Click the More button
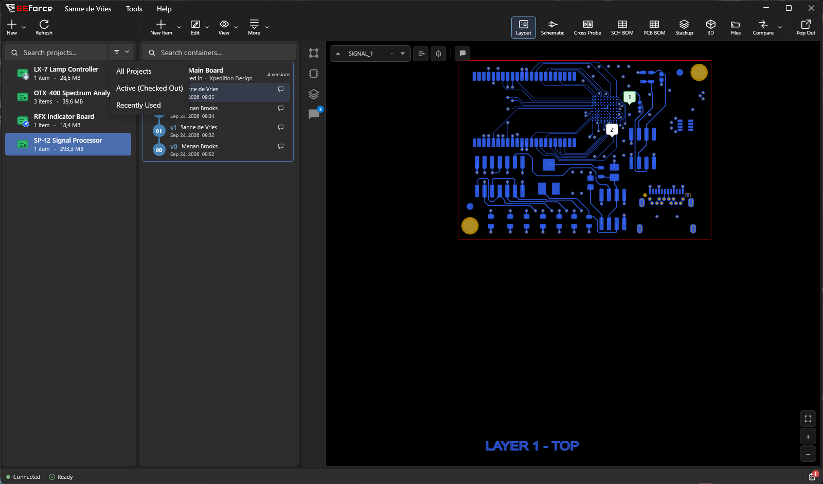 (x=254, y=27)
